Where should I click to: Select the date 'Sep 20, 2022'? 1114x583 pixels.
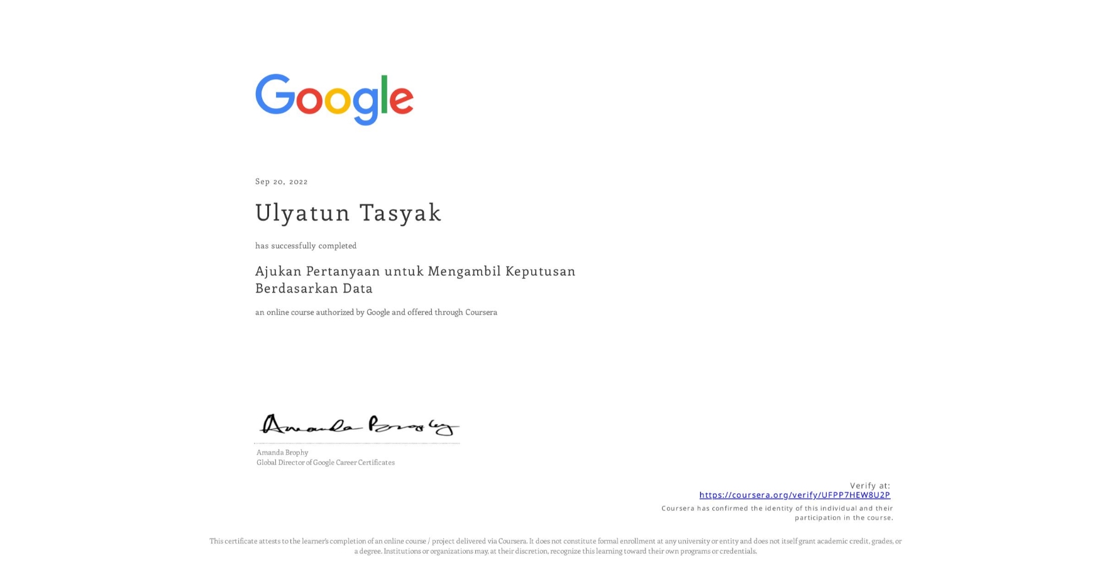282,182
